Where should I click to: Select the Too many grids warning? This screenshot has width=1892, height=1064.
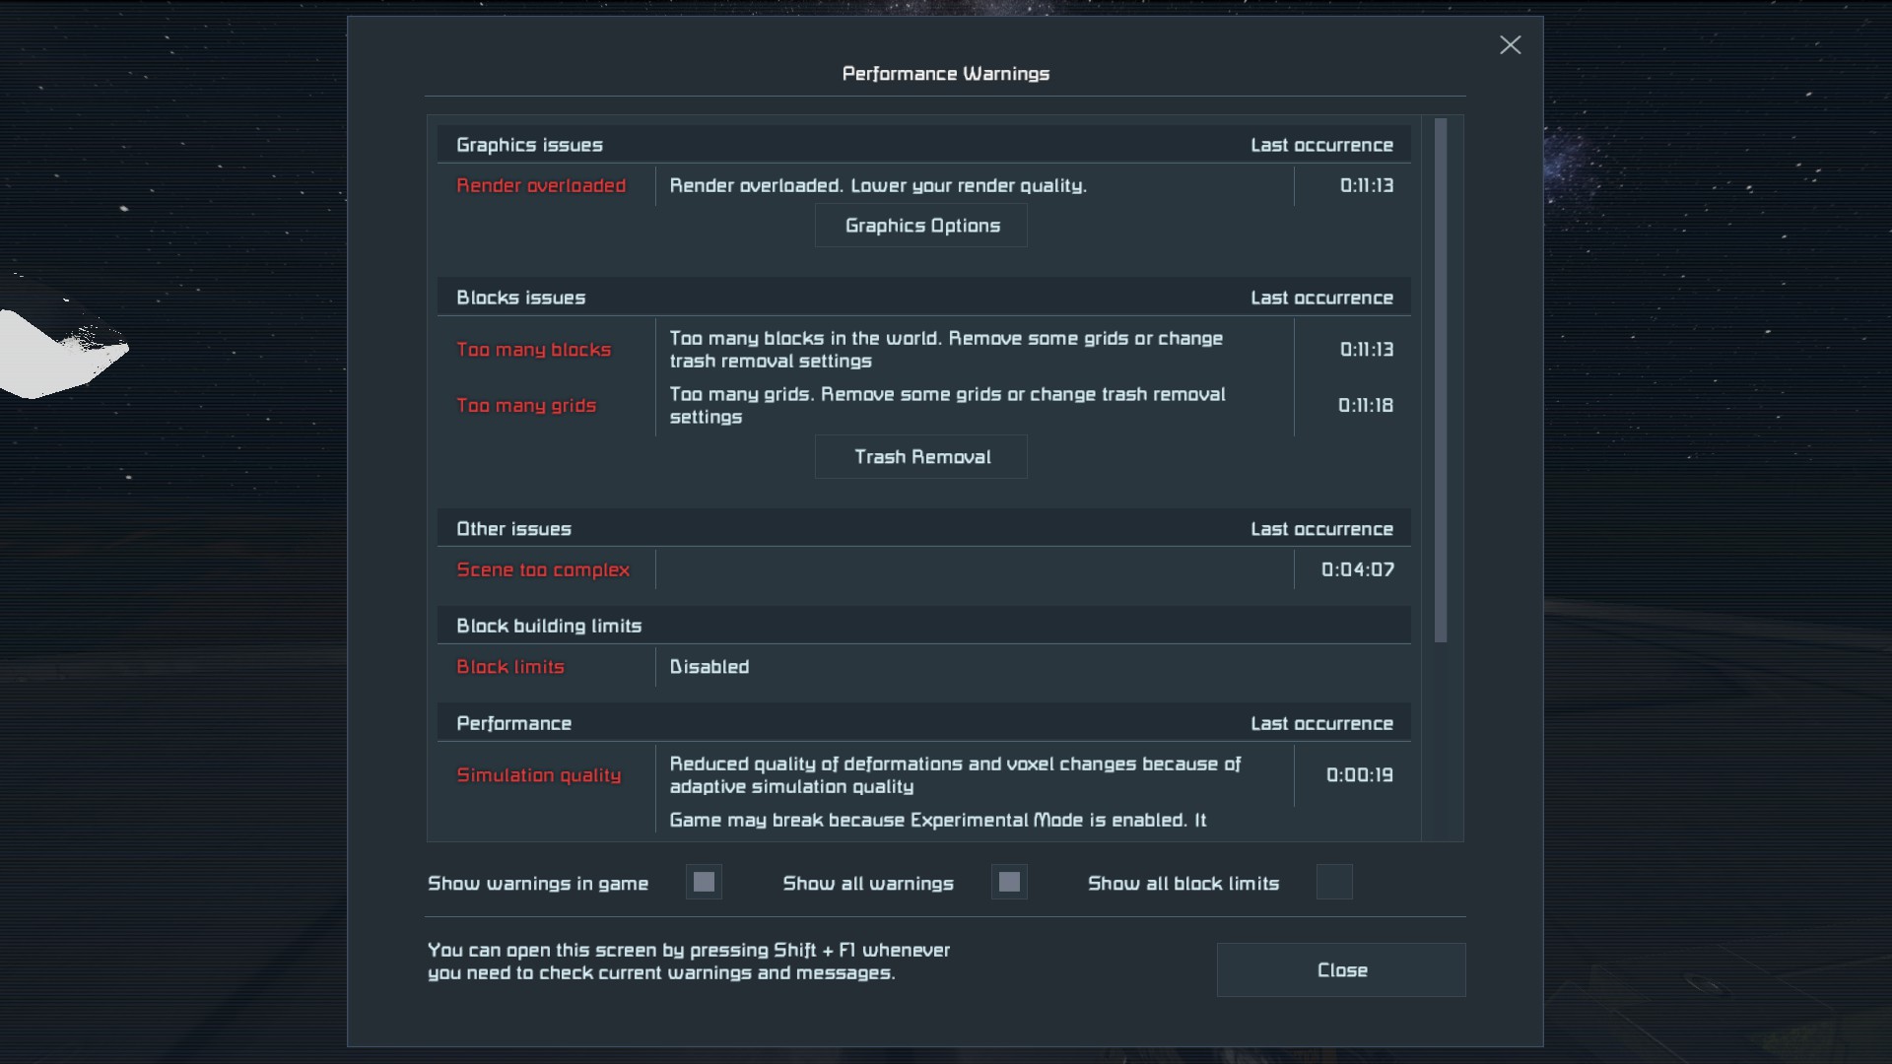pyautogui.click(x=526, y=406)
